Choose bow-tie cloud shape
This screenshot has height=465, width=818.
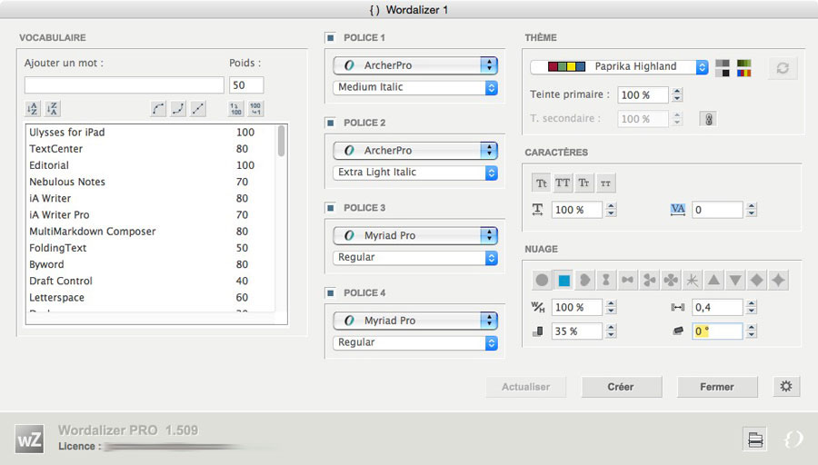tap(627, 280)
